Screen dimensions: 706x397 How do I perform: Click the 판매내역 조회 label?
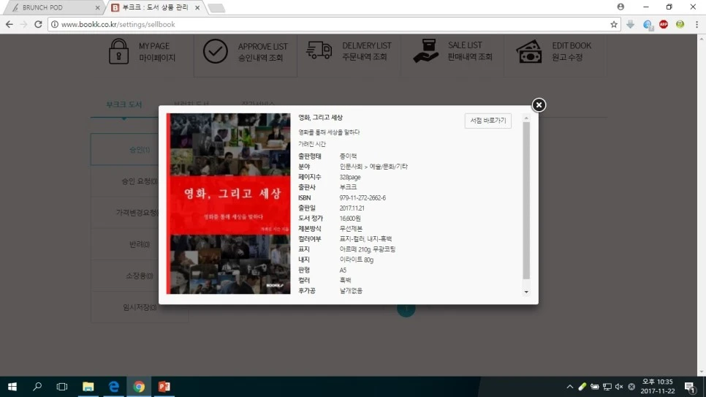tap(470, 57)
